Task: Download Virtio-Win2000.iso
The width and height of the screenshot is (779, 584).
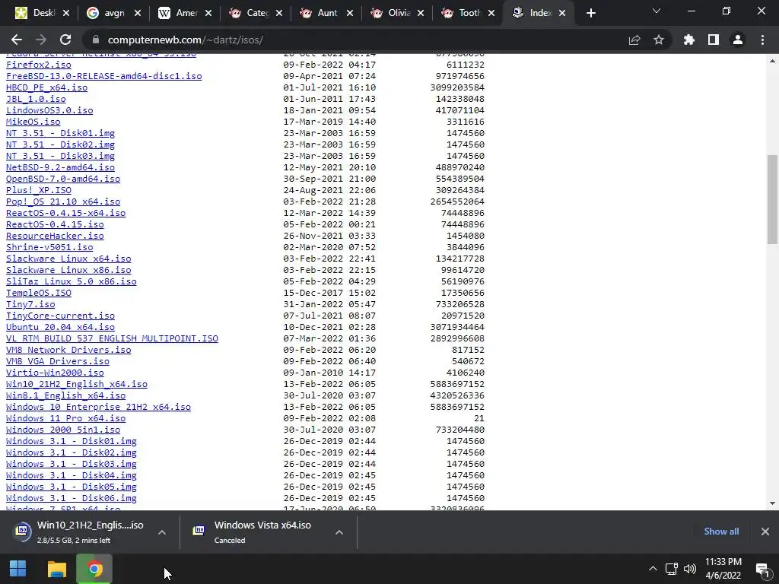Action: tap(55, 373)
